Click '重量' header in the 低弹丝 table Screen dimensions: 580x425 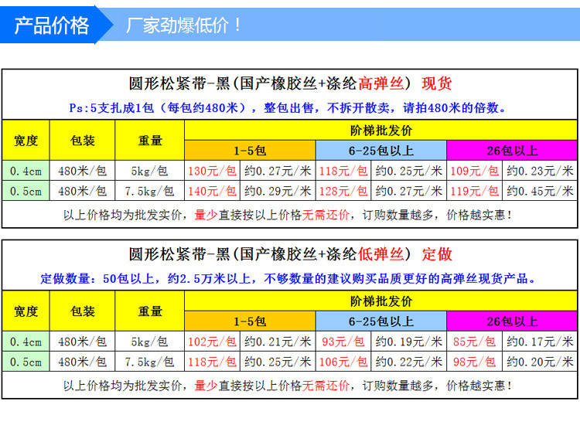pyautogui.click(x=150, y=311)
